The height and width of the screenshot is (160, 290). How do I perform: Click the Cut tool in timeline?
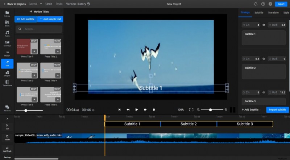pyautogui.click(x=7, y=127)
